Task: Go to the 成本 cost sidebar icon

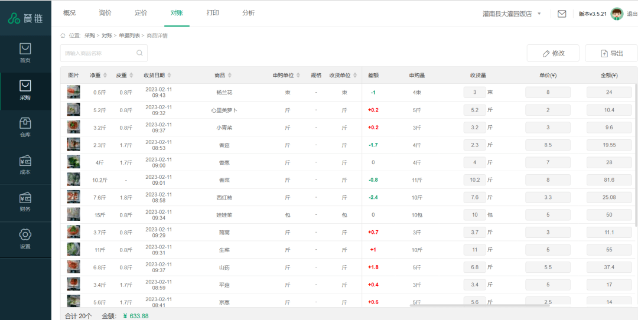Action: [25, 161]
